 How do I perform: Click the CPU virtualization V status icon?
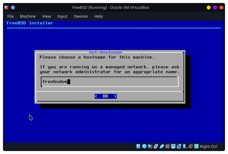pos(185,146)
